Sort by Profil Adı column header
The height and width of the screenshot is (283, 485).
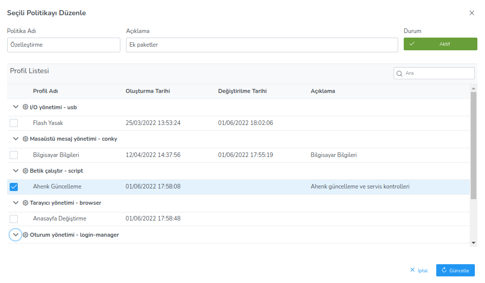click(x=46, y=91)
